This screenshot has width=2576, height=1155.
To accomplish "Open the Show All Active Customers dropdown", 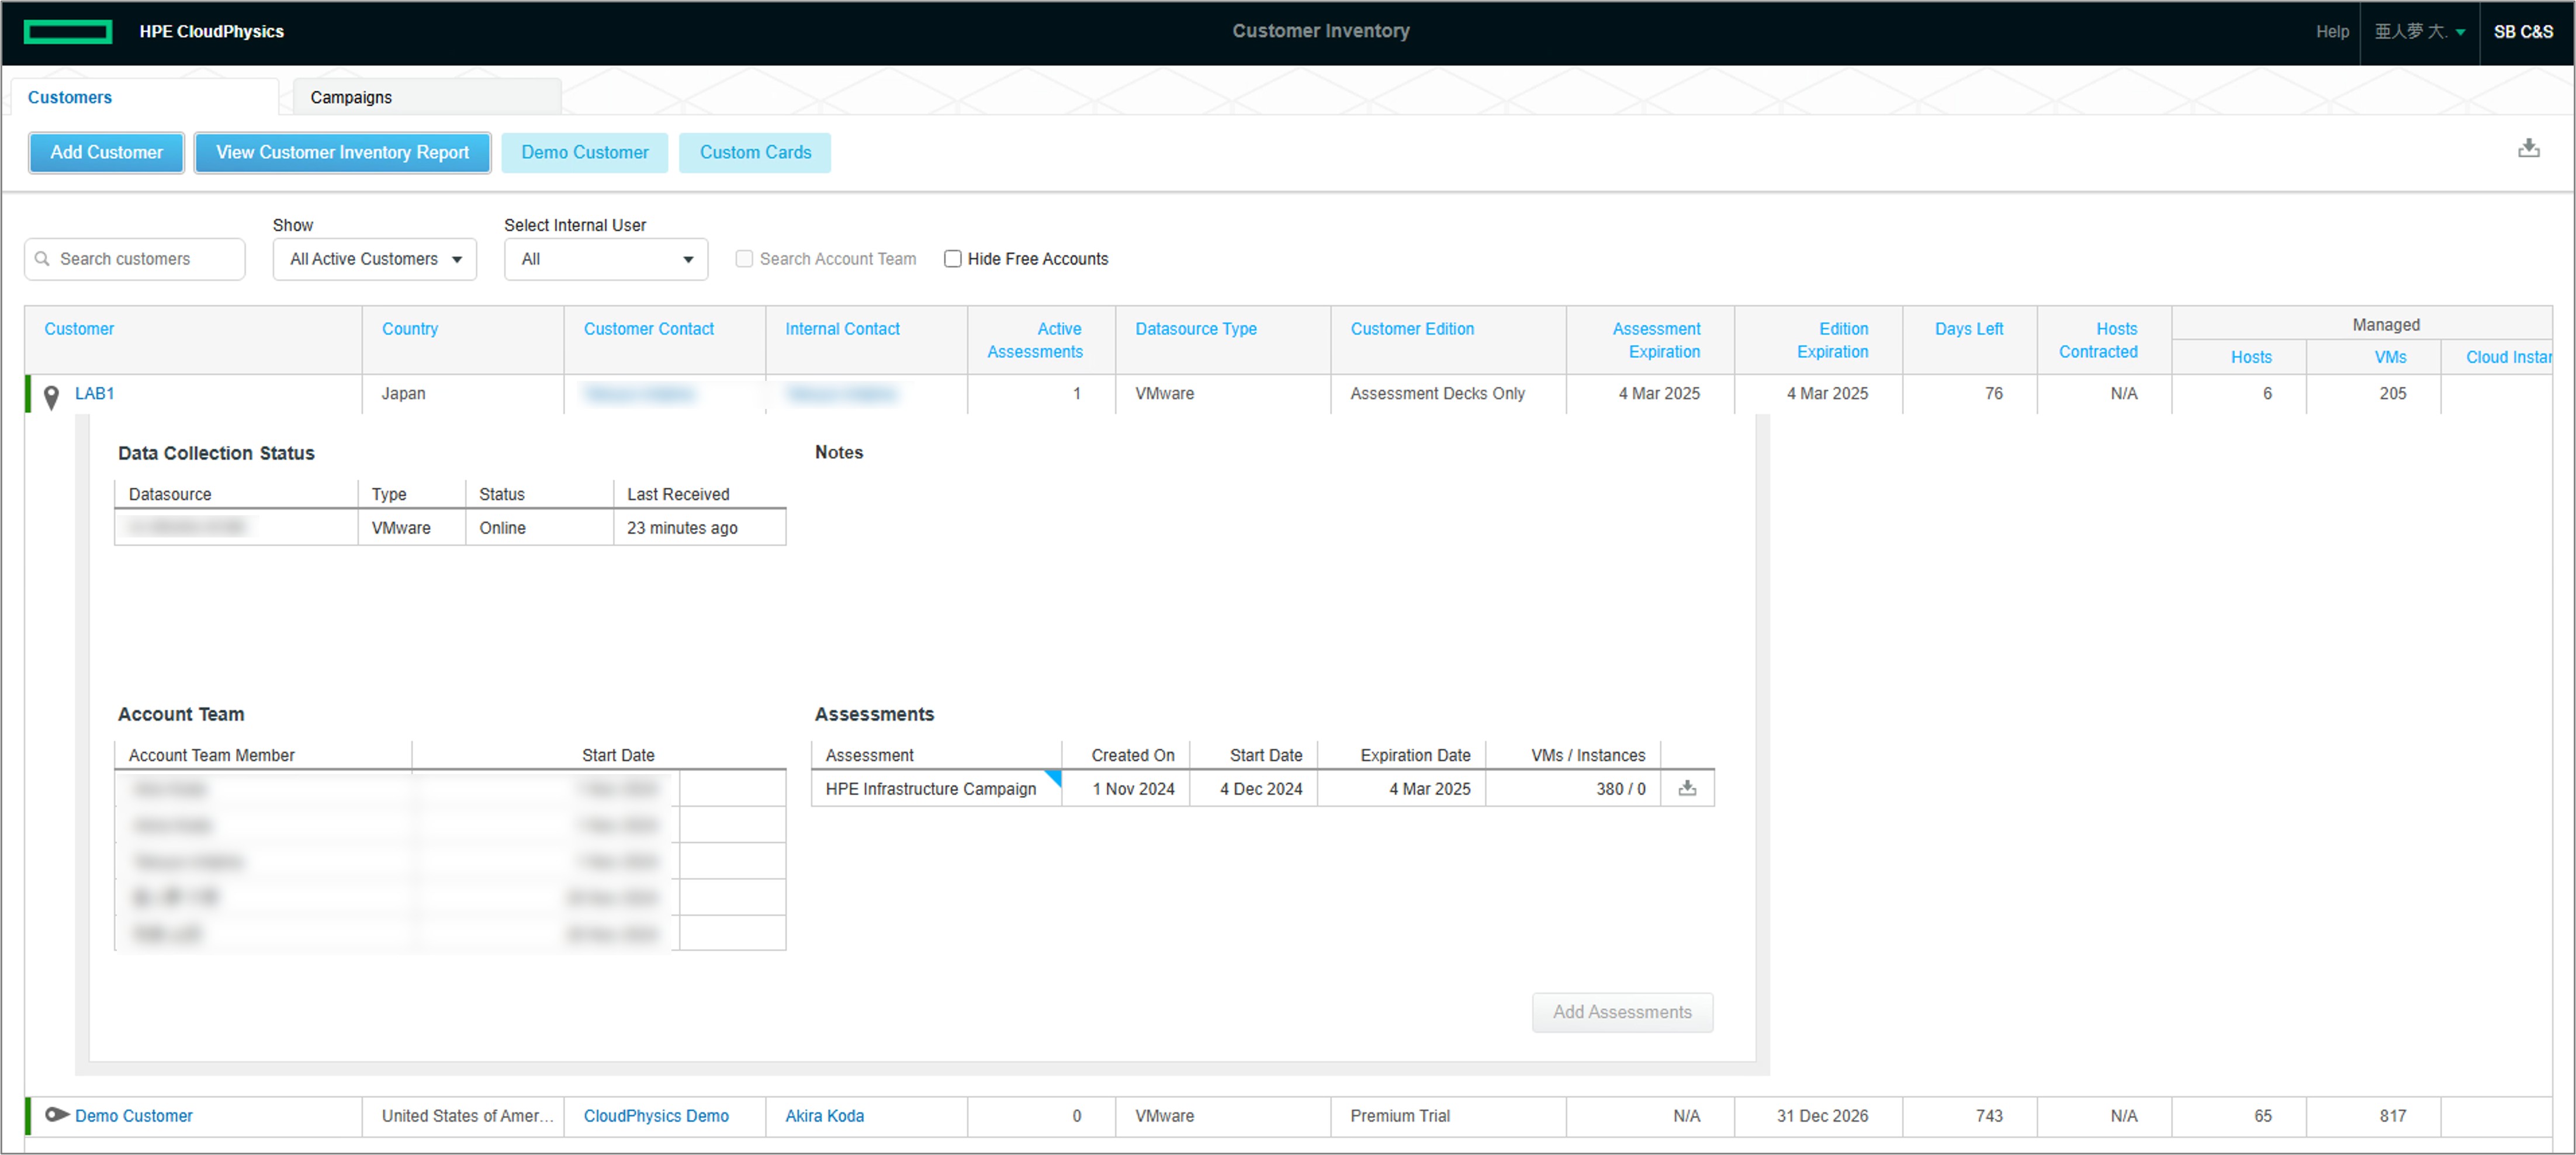I will 375,259.
